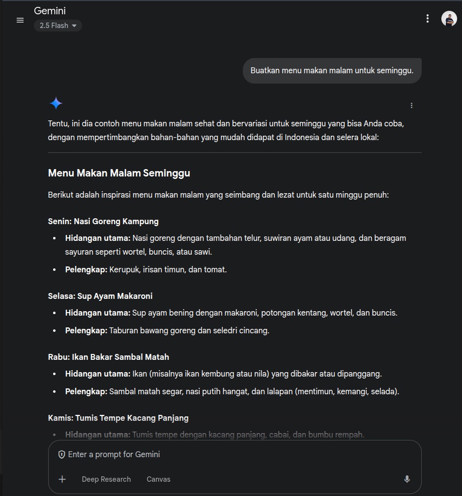Select the Canvas option
The width and height of the screenshot is (462, 496).
tap(158, 479)
